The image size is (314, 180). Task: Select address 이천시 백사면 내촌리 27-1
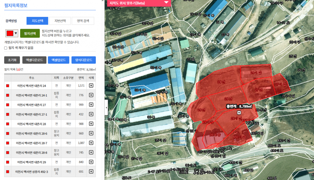click(x=32, y=114)
